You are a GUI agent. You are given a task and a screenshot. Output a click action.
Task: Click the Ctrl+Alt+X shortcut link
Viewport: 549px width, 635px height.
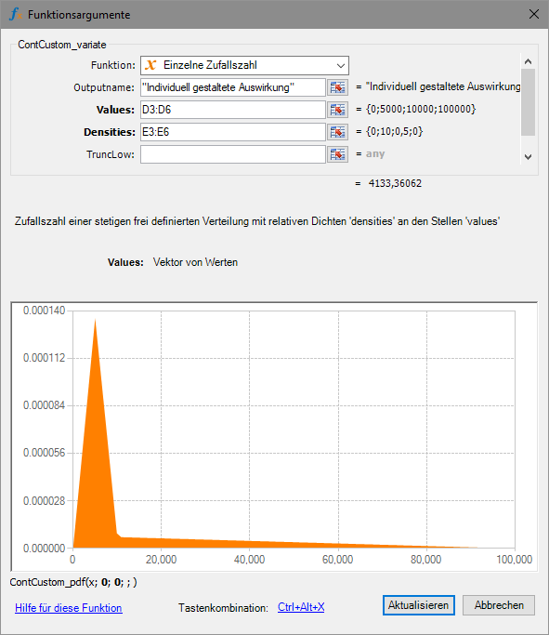301,607
